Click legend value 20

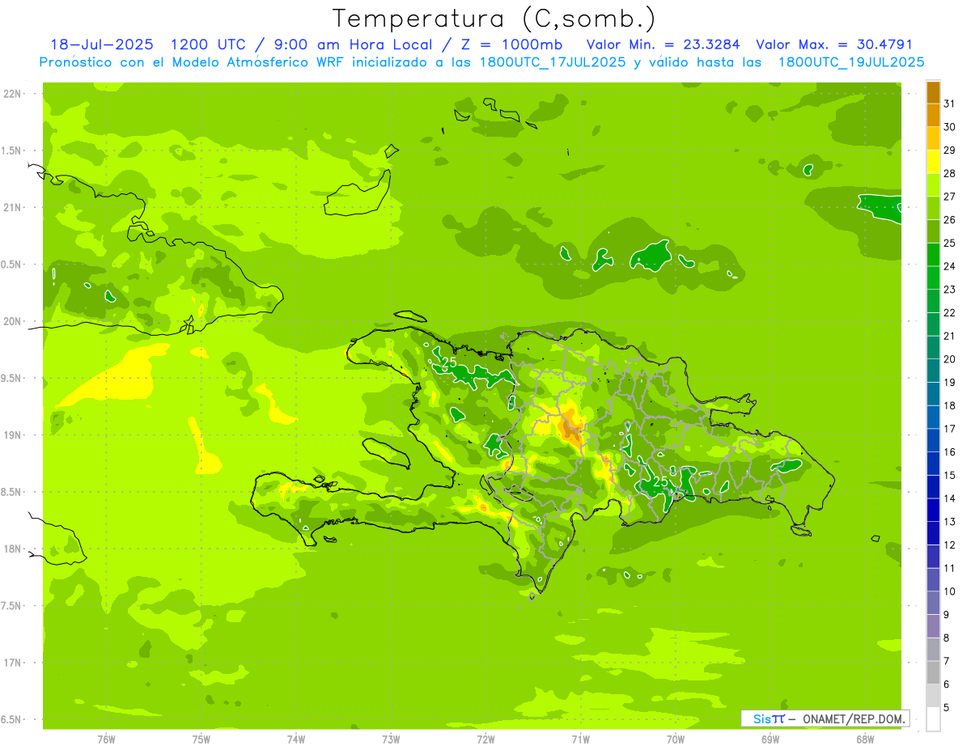tap(949, 359)
